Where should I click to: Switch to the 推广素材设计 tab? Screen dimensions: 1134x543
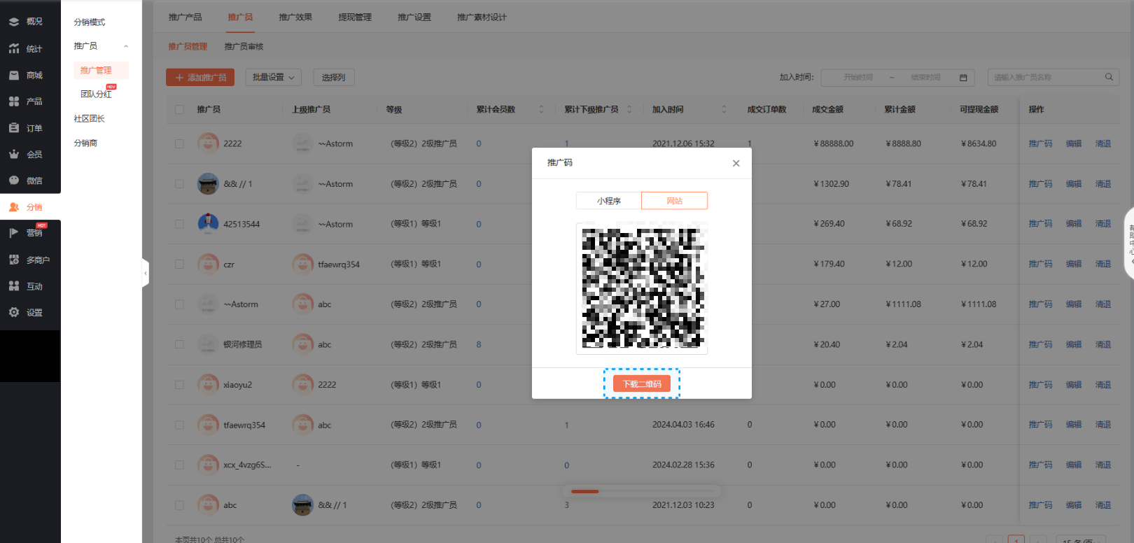coord(482,17)
